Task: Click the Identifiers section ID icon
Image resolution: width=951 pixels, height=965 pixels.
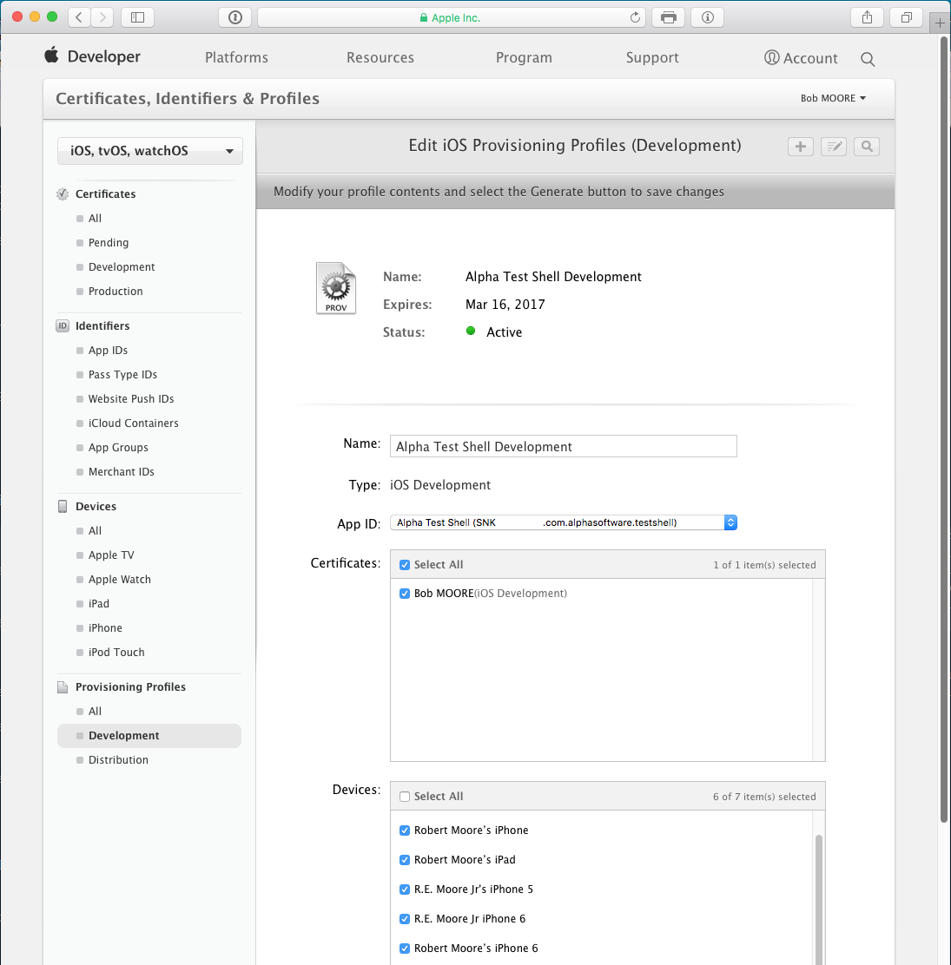Action: tap(63, 325)
